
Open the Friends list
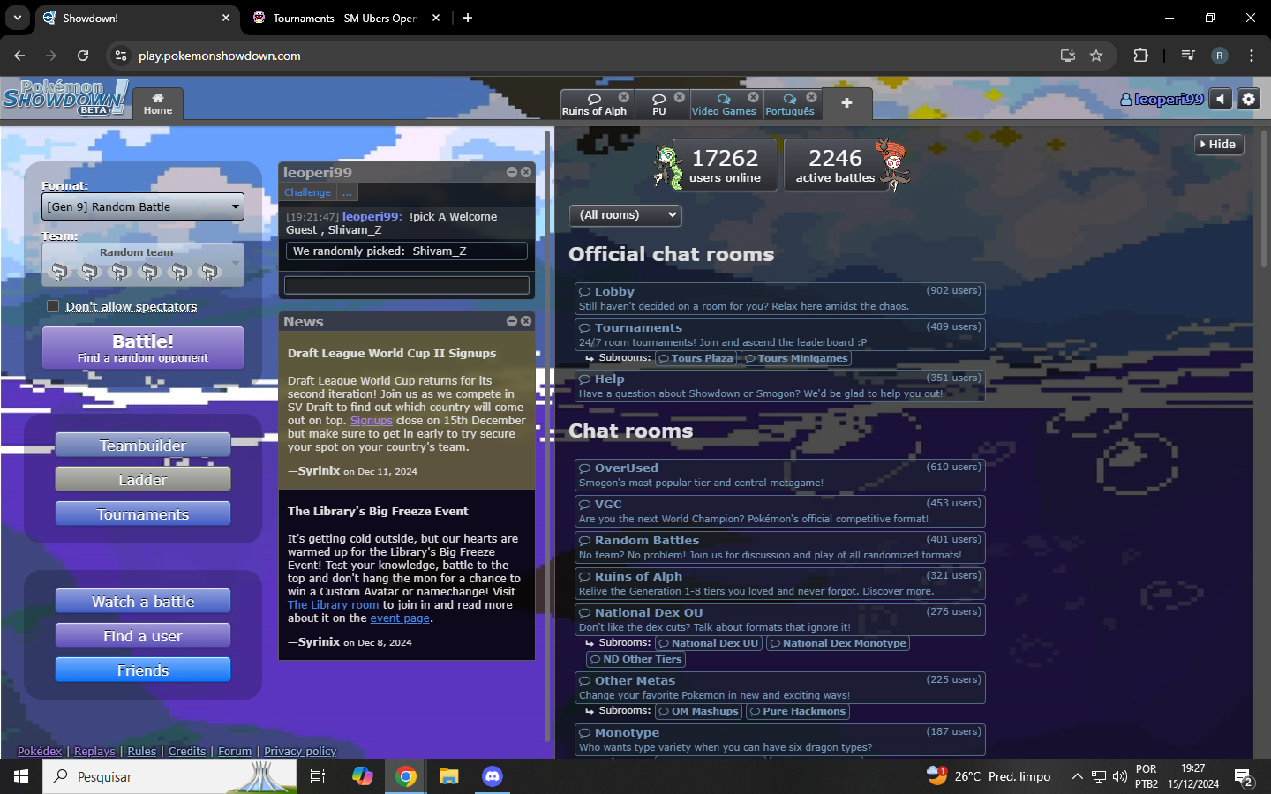coord(143,670)
